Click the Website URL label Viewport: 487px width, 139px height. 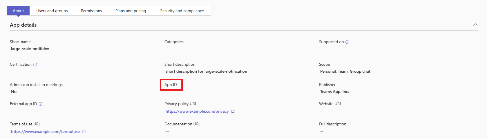click(x=330, y=104)
